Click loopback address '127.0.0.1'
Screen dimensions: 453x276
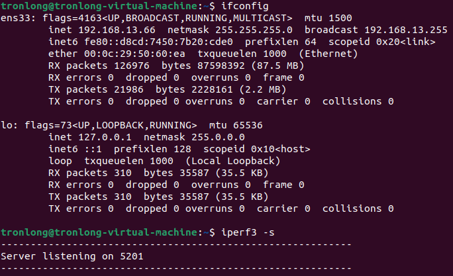[105, 137]
